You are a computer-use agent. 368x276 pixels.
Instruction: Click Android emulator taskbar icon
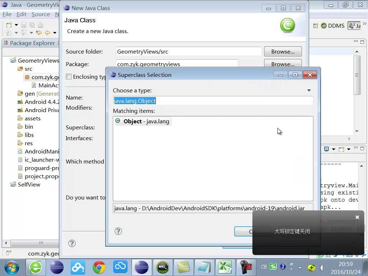point(163,267)
